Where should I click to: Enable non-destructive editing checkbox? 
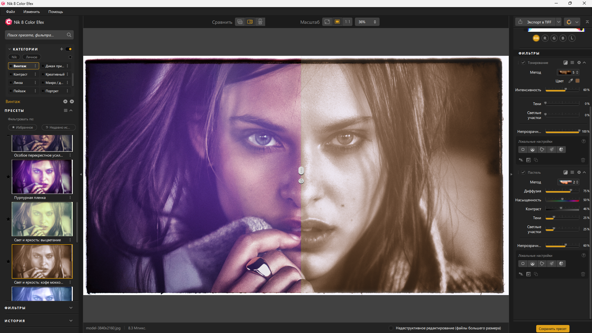(x=391, y=328)
